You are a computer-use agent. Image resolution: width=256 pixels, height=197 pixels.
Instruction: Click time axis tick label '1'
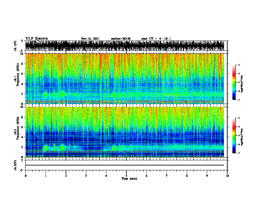click(x=46, y=176)
